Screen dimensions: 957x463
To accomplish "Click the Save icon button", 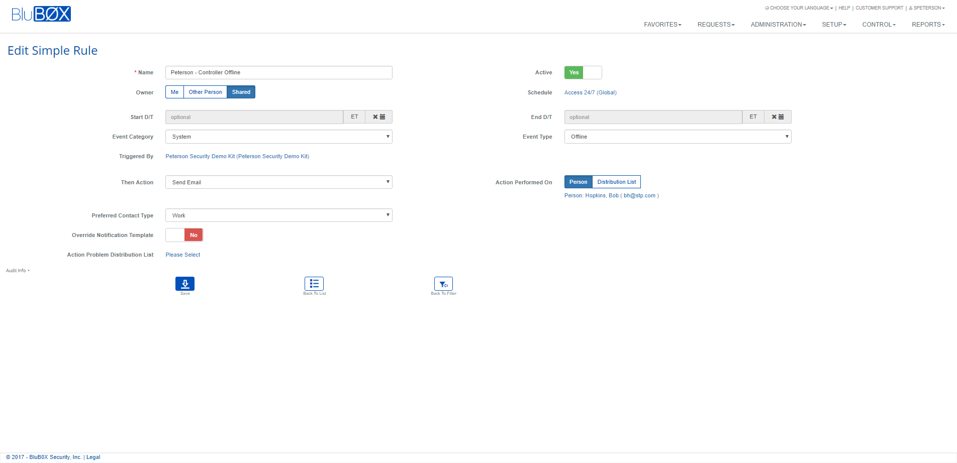I will click(x=184, y=284).
